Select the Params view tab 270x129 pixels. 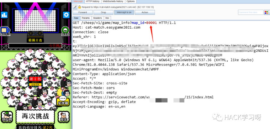pos(86,18)
